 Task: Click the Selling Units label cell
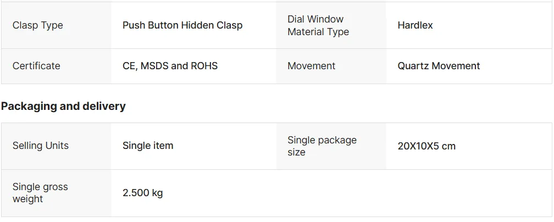pyautogui.click(x=41, y=146)
